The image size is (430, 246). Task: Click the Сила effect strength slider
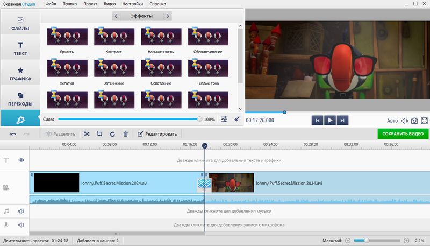pyautogui.click(x=129, y=120)
